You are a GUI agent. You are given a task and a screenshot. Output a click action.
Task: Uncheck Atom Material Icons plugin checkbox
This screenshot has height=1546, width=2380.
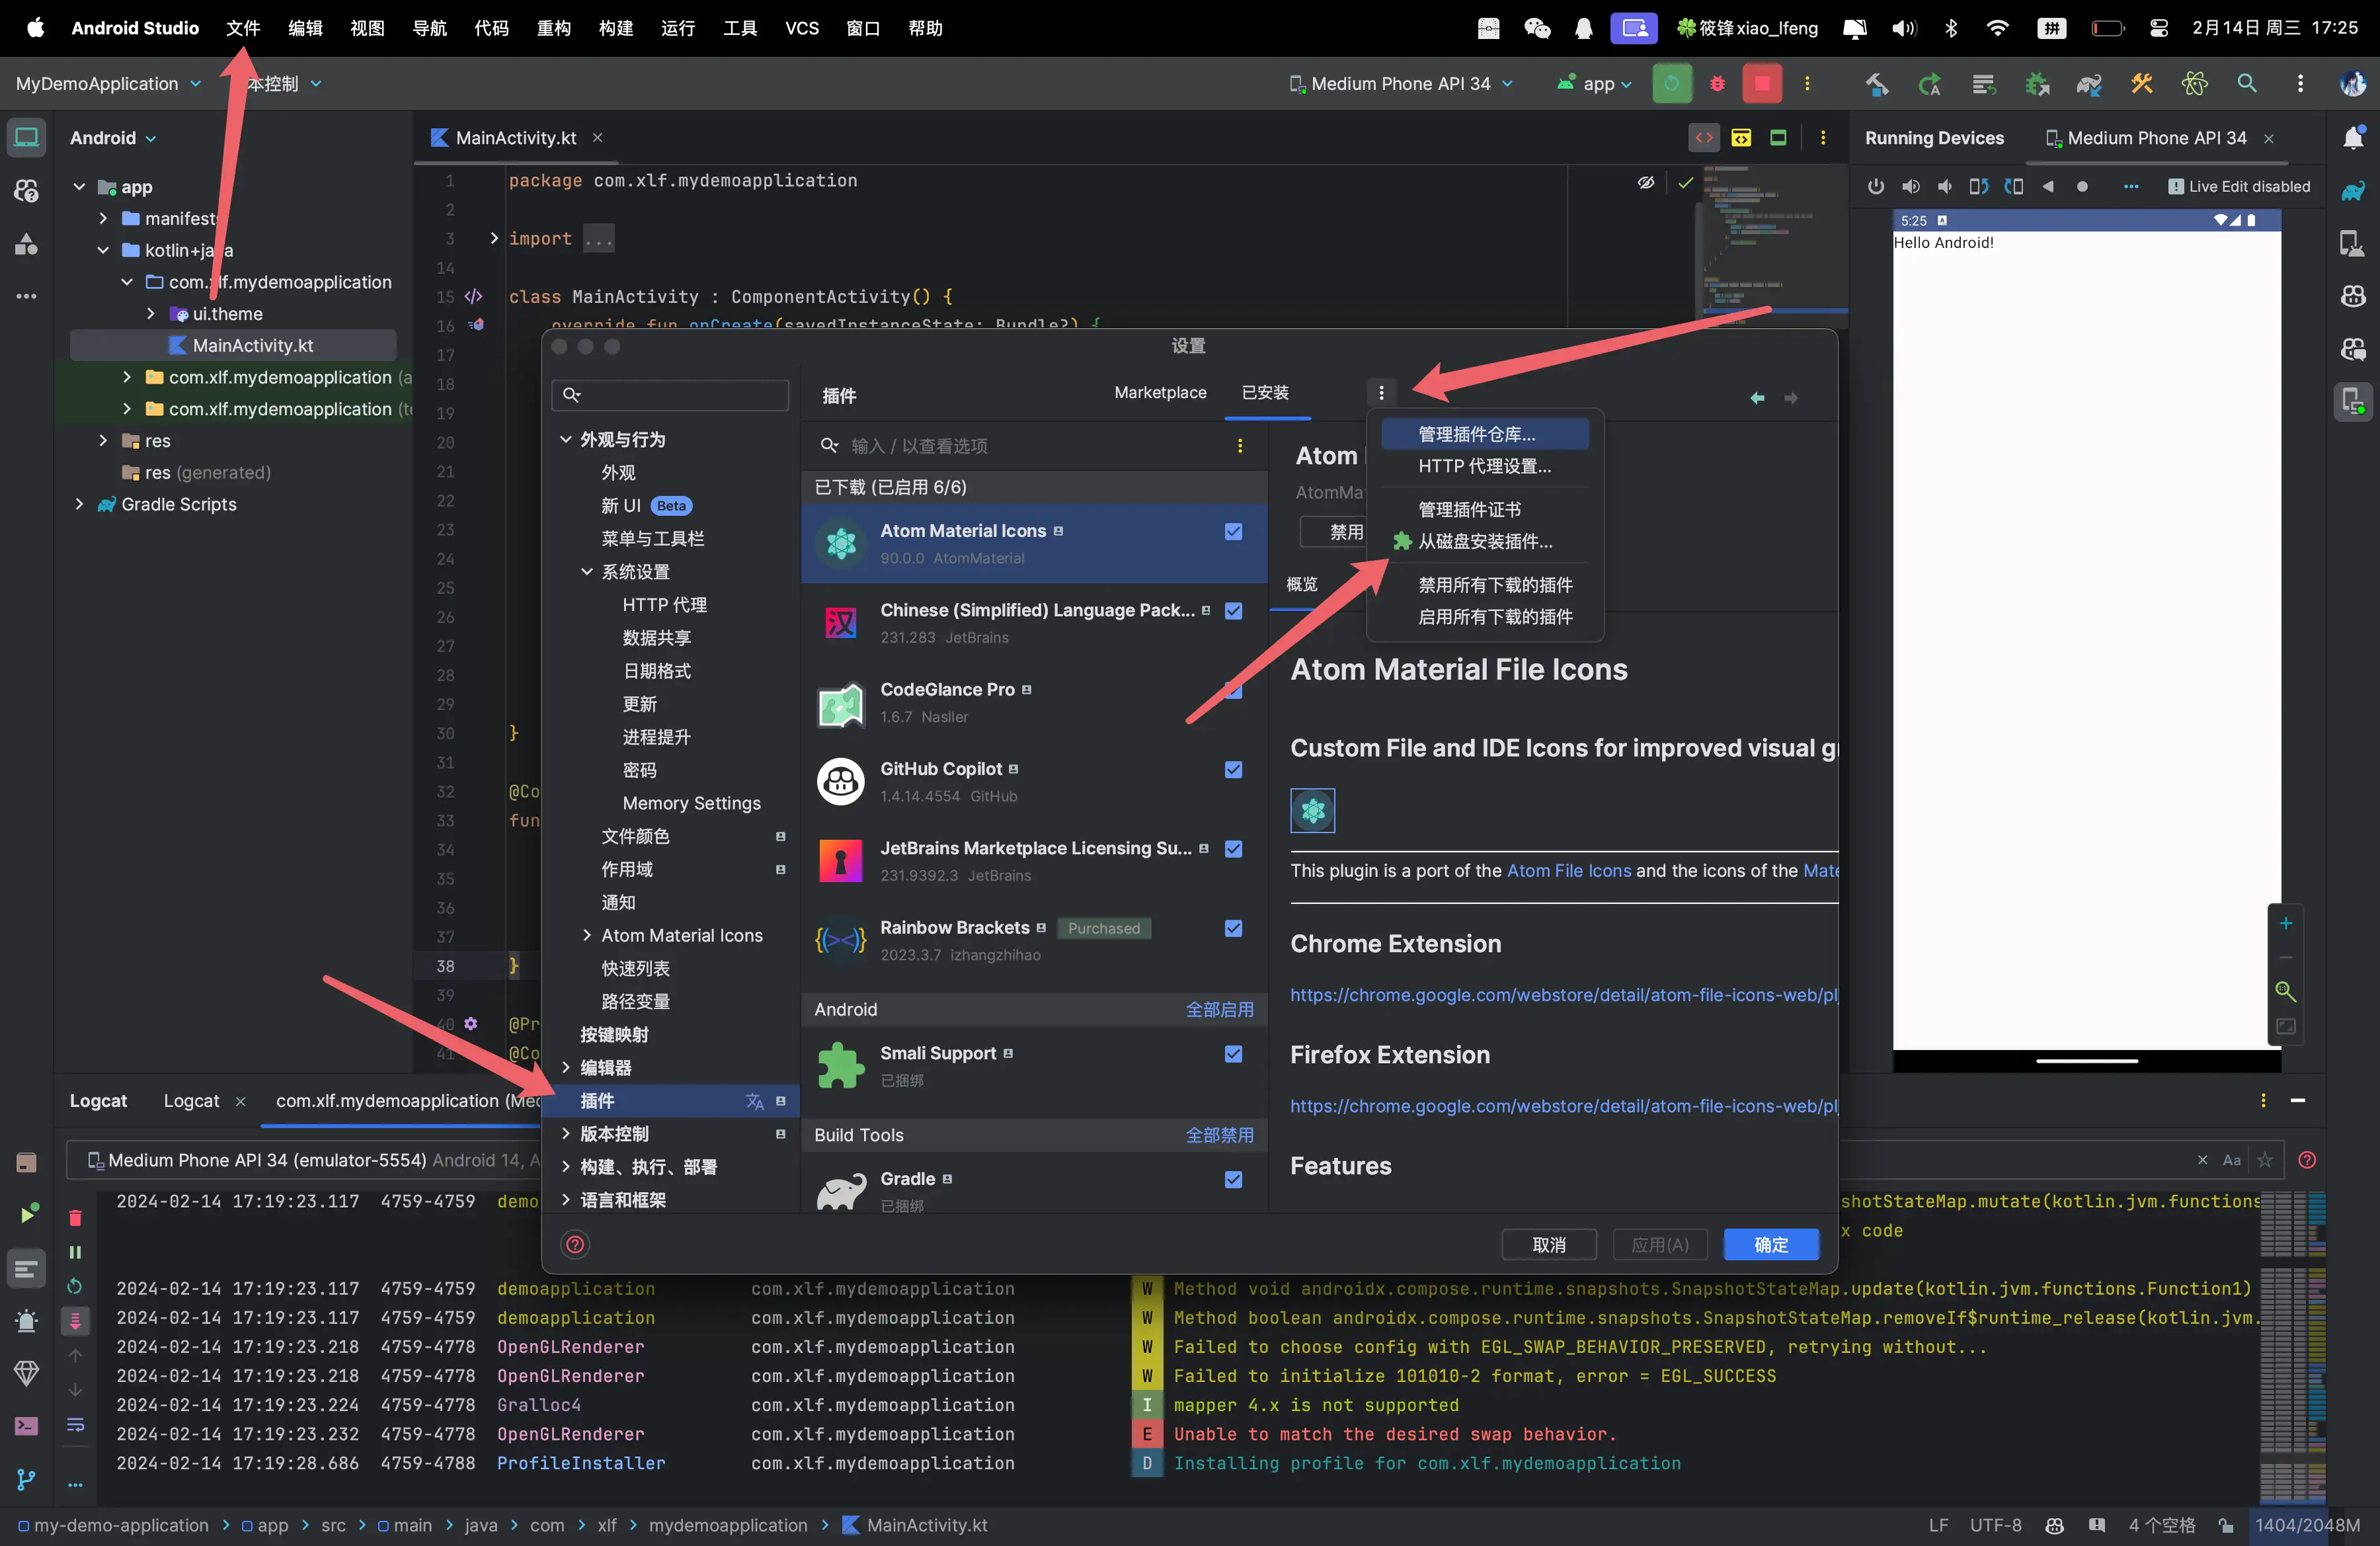pos(1233,531)
